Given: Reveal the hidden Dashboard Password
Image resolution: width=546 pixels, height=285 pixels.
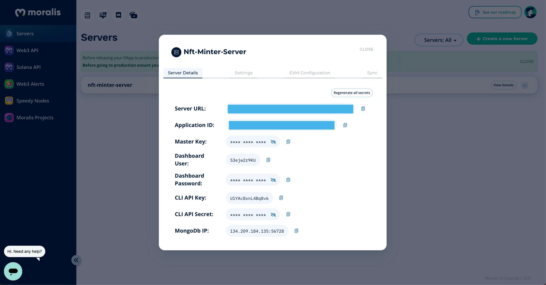Looking at the screenshot, I should (273, 180).
